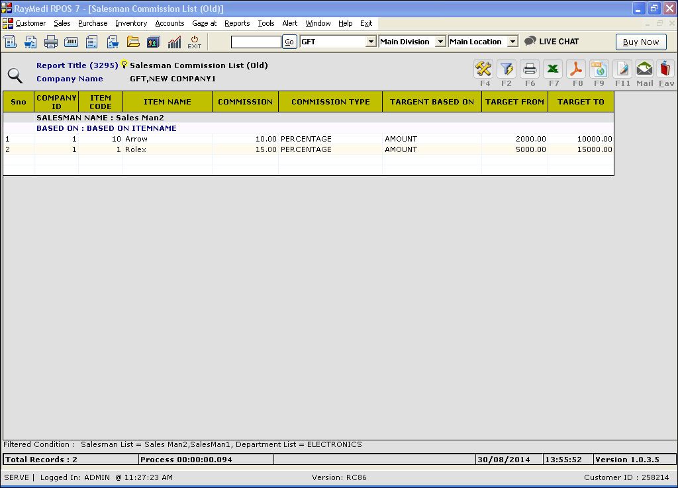Click the Export to Excel icon (F7)
This screenshot has height=488, width=678.
point(554,69)
